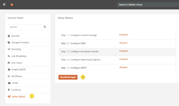Viewport: 179px width, 106px height.
Task: Click the Control Panel search magnifier icon
Action: tap(45, 27)
